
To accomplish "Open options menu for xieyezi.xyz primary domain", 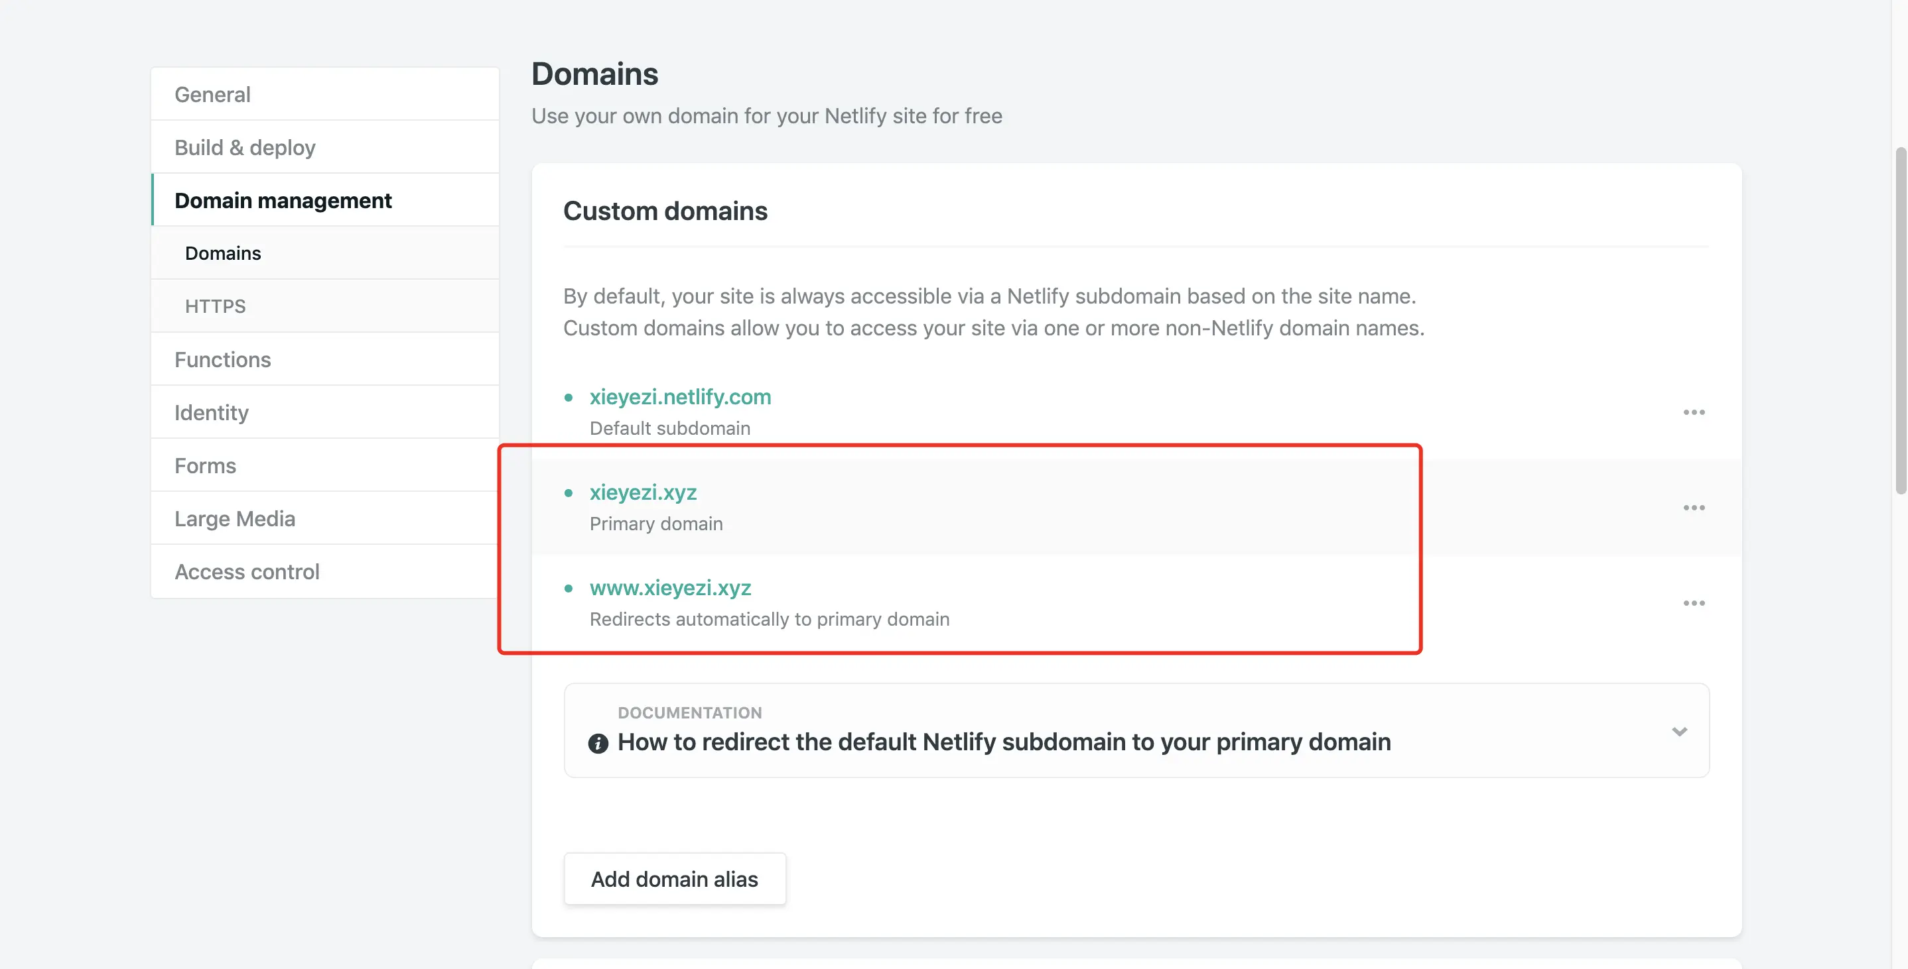I will (1693, 508).
